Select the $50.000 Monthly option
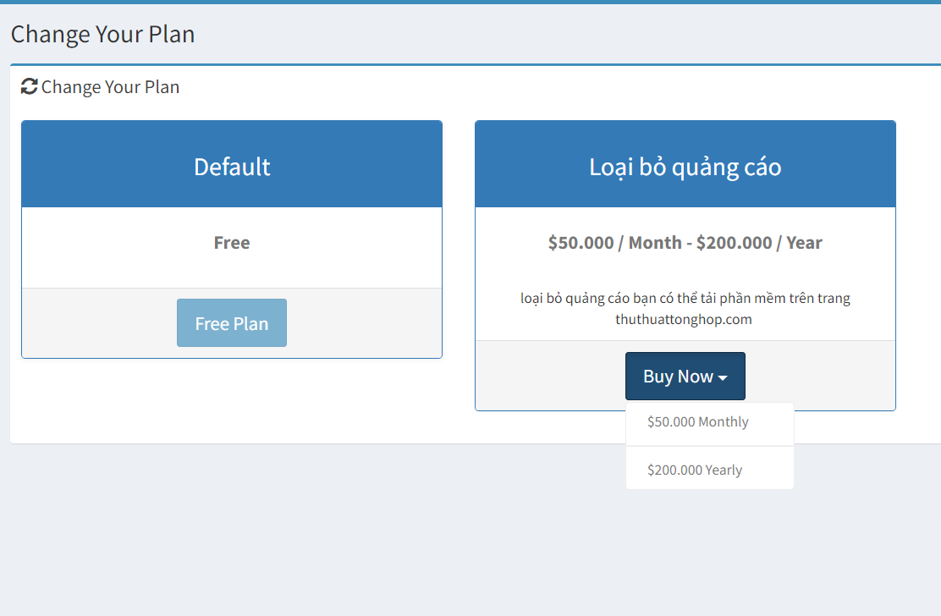 [x=698, y=421]
